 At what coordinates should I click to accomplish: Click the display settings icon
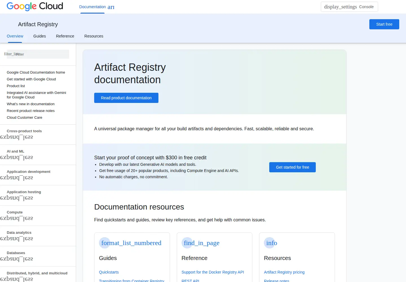(340, 7)
